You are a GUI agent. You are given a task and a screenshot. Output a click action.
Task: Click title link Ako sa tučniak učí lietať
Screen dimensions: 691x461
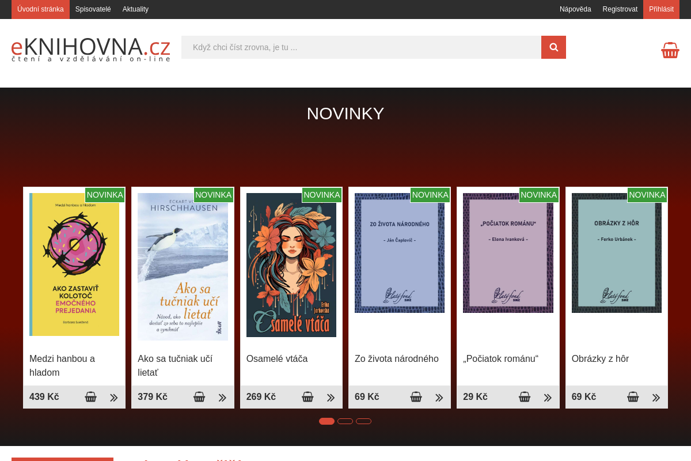click(x=175, y=365)
